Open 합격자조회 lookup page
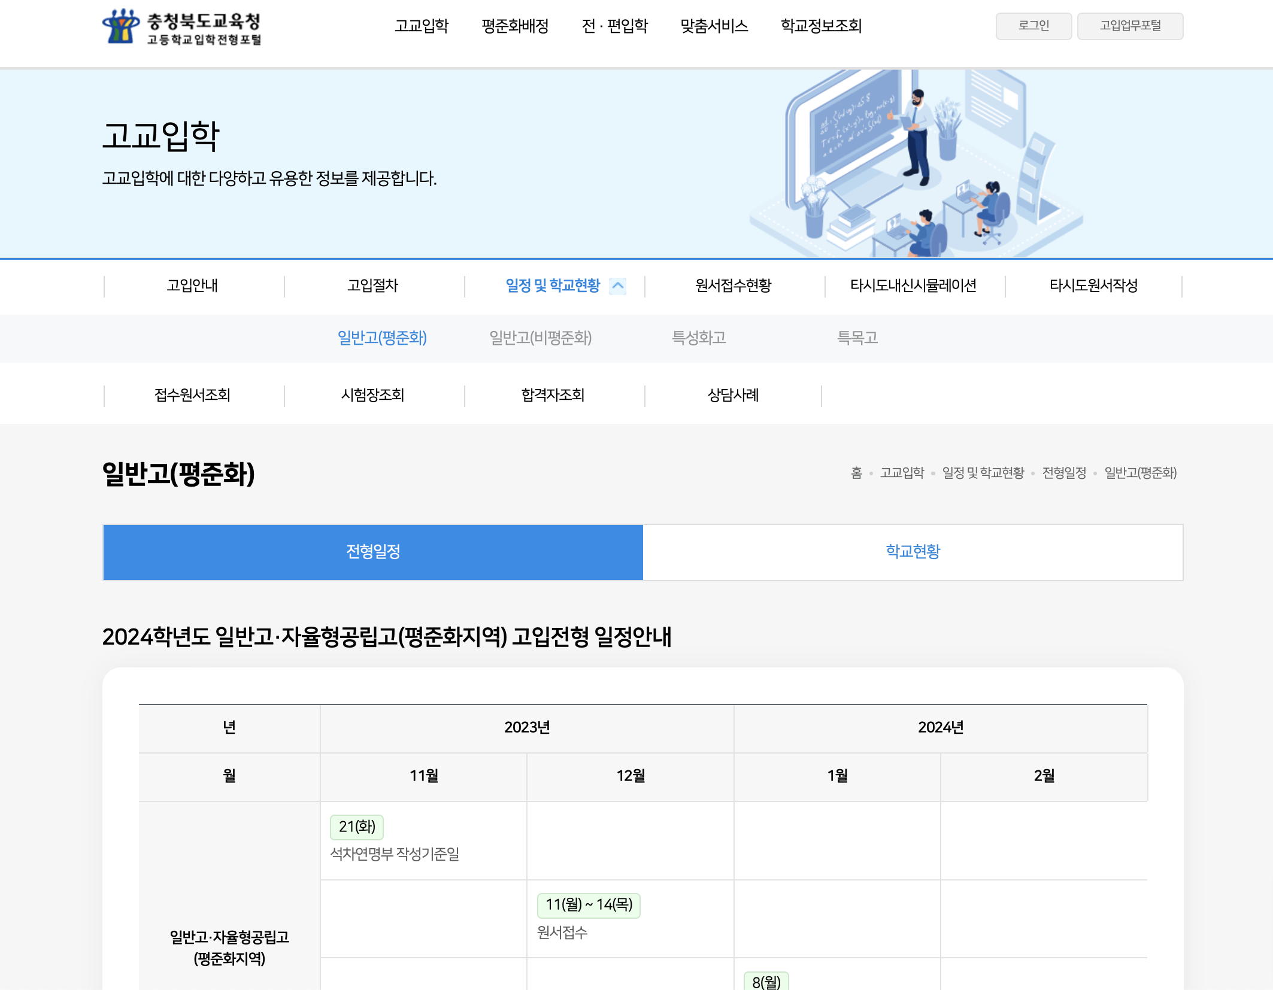This screenshot has width=1273, height=990. click(x=553, y=395)
